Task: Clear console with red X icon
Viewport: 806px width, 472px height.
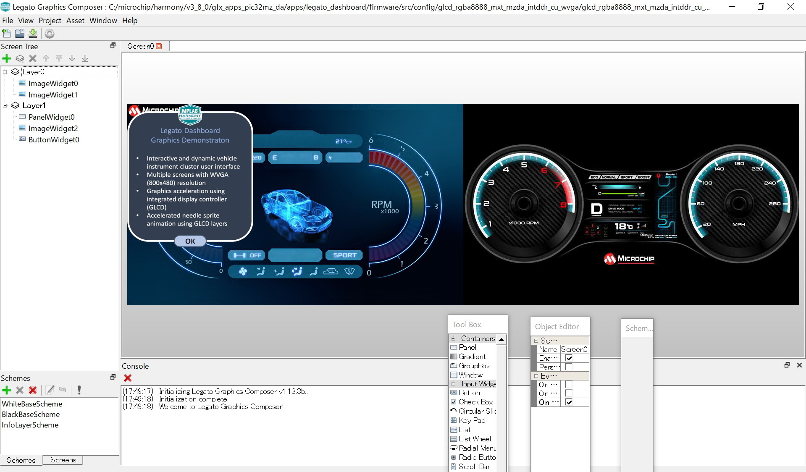Action: [x=128, y=378]
